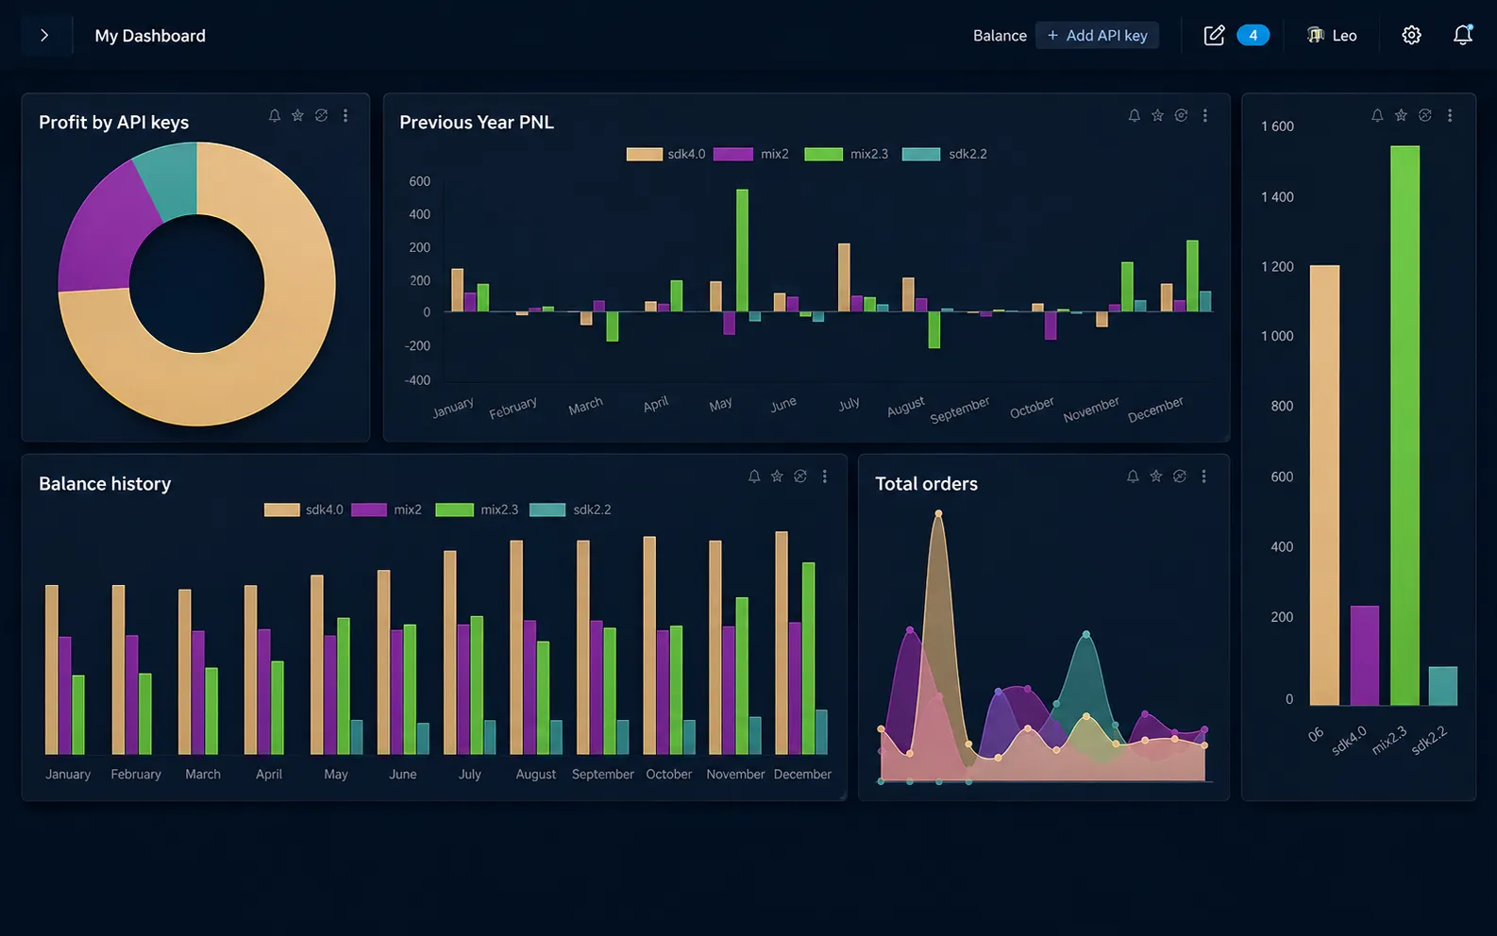The height and width of the screenshot is (936, 1497).
Task: Click the blue badge showing 4
Action: (x=1253, y=36)
